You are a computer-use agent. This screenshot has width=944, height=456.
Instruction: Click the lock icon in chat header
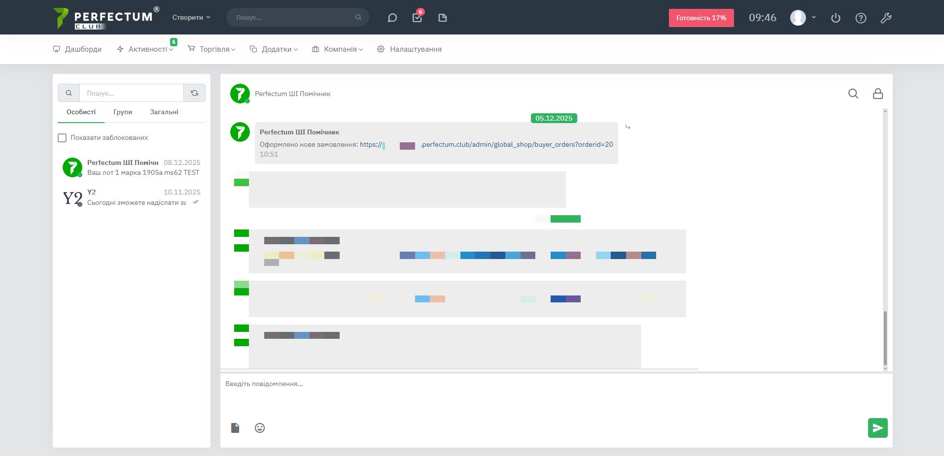[x=877, y=94]
